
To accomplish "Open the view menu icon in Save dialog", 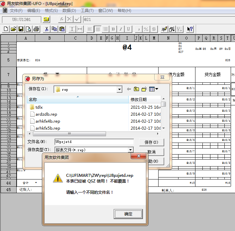I will 154,89.
